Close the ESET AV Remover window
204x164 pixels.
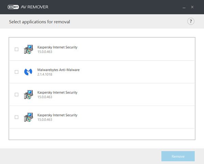(x=192, y=7)
